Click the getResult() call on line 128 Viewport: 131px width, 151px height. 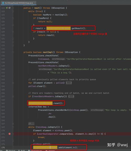pyautogui.click(x=78, y=28)
